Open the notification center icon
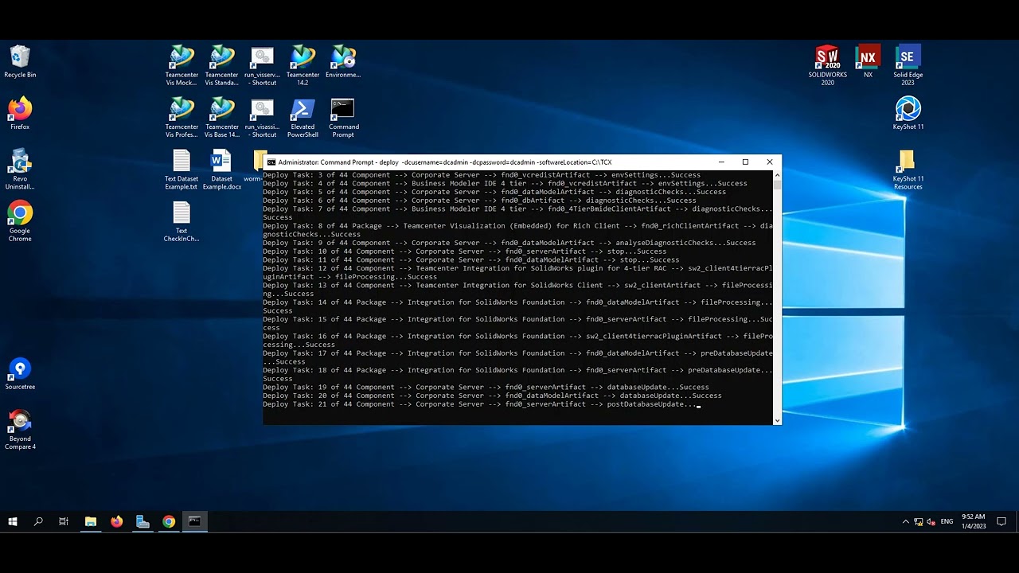 click(1001, 522)
